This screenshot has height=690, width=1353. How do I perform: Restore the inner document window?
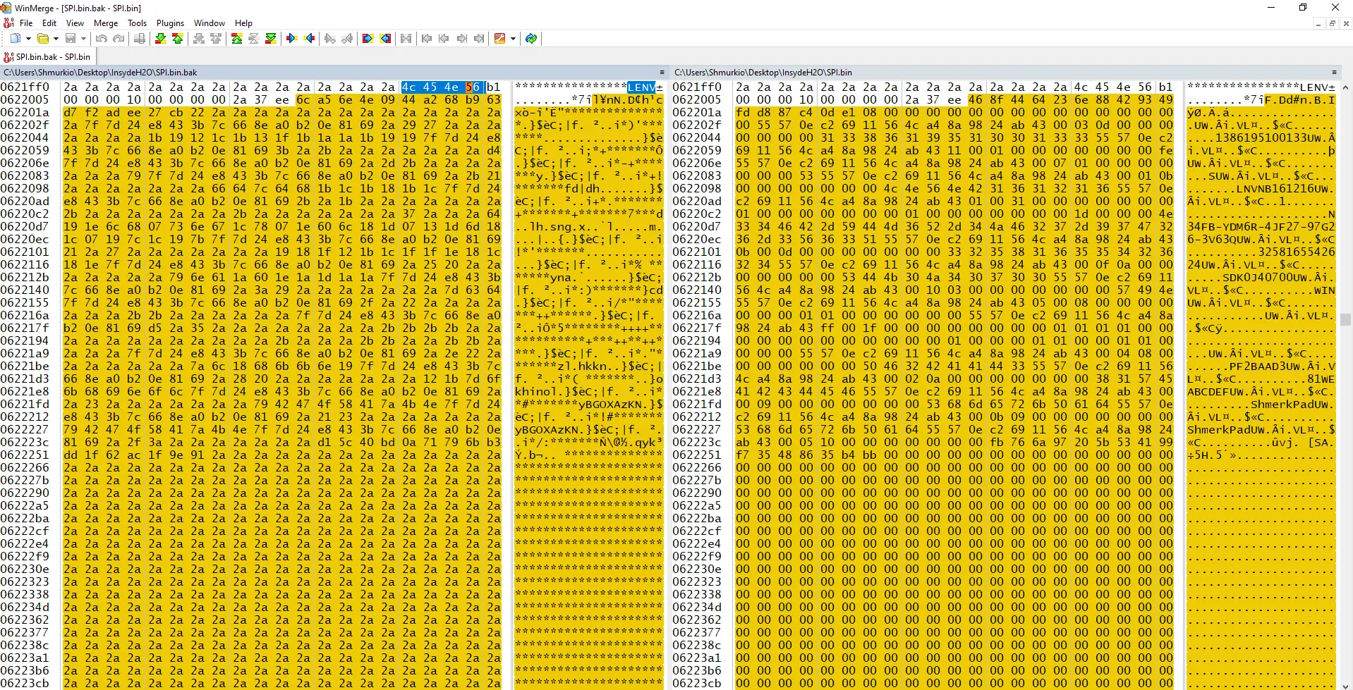(1333, 23)
